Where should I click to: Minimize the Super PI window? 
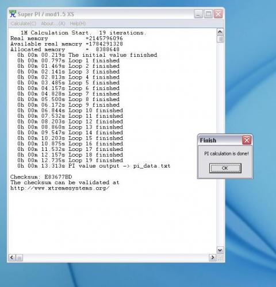click(x=198, y=14)
